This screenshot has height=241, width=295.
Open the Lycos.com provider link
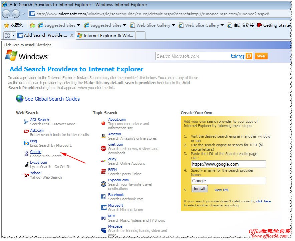click(39, 162)
